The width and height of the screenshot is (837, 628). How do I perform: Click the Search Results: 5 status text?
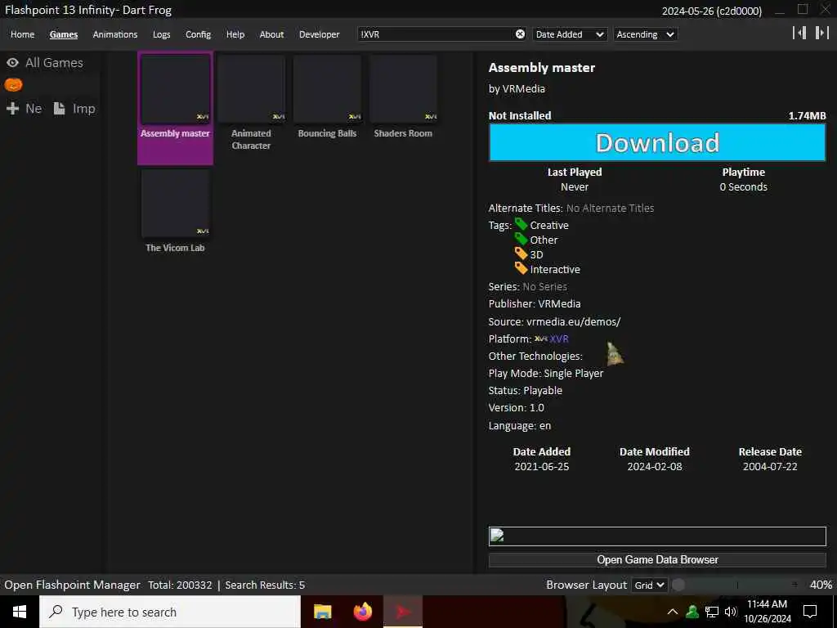265,585
